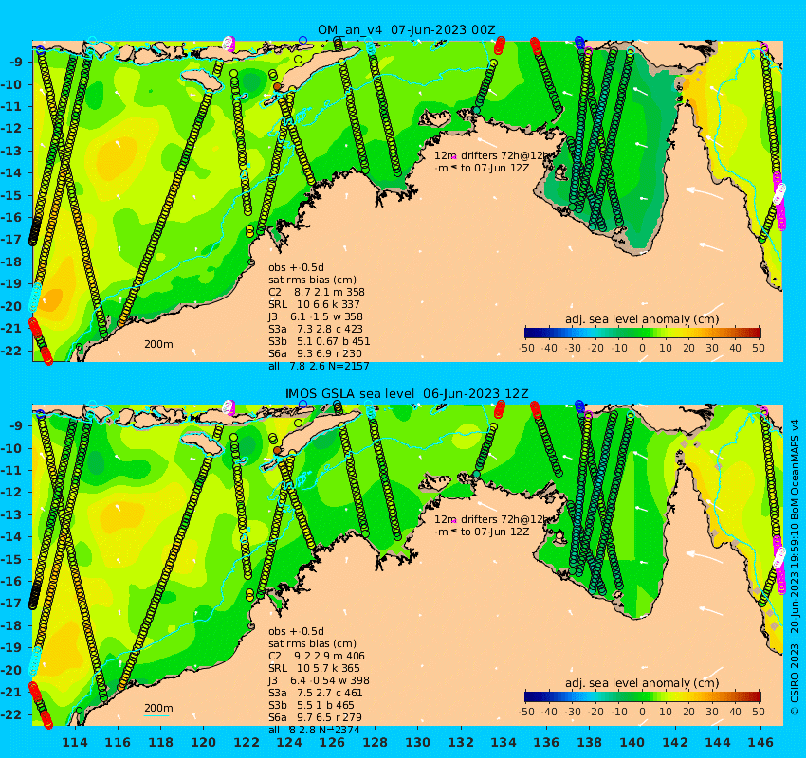The width and height of the screenshot is (806, 758).
Task: Click 'obs + 0.5d' in the bottom map
Action: [296, 631]
